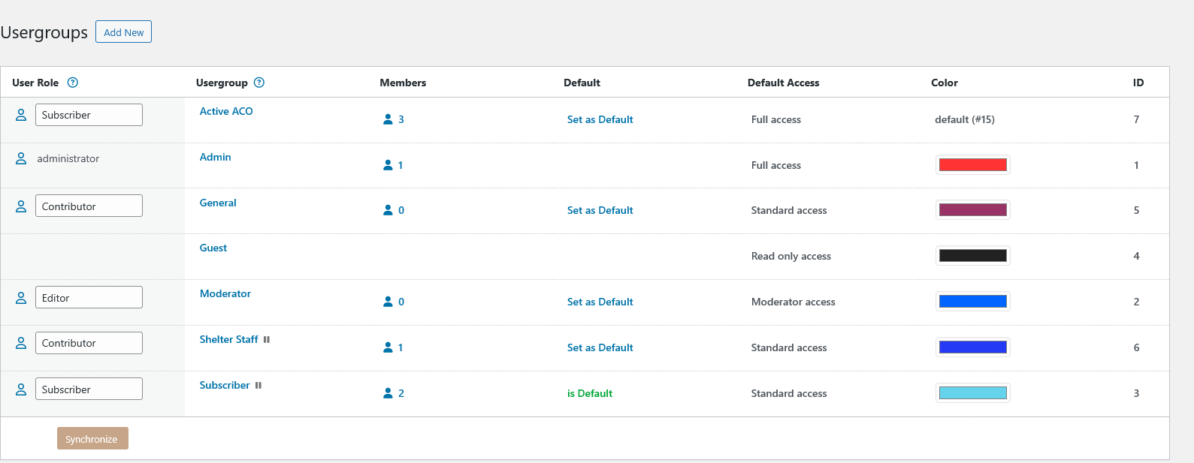Open the Guest usergroup link
This screenshot has height=463, width=1194.
pos(213,248)
